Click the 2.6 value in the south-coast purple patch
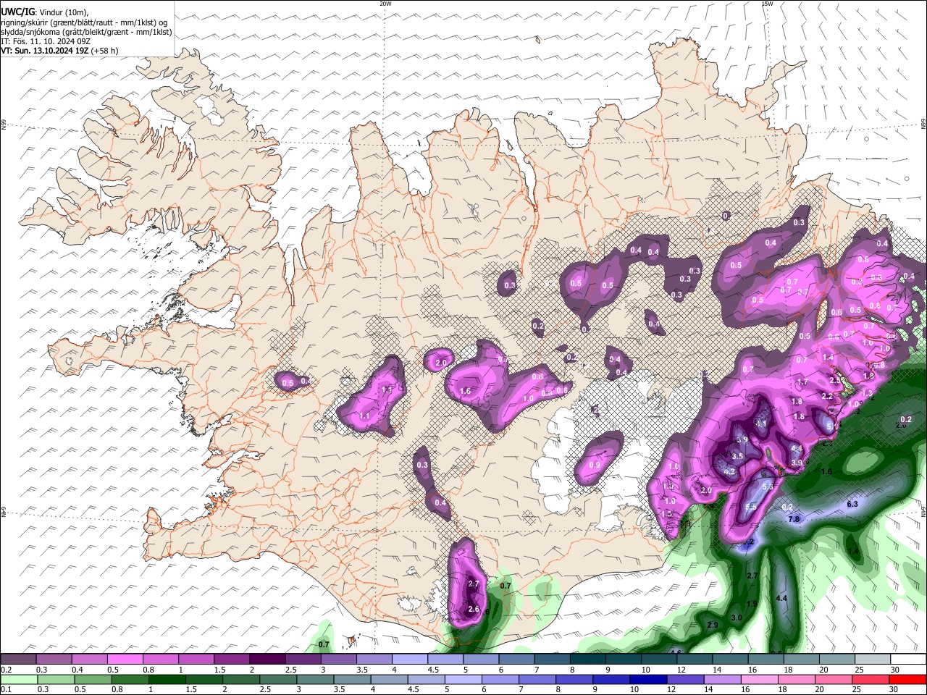The image size is (927, 695). tap(474, 610)
